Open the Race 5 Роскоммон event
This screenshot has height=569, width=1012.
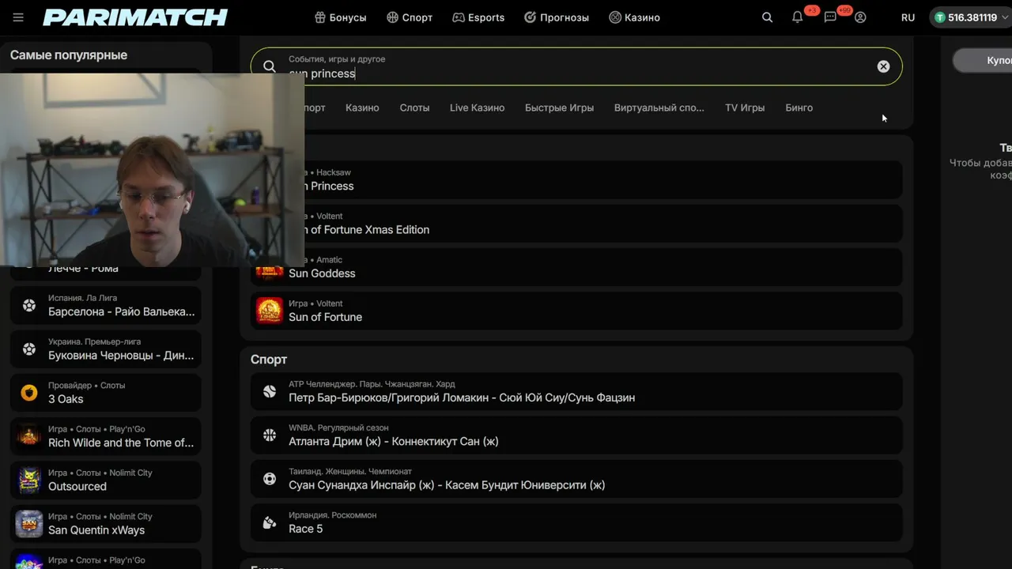[x=576, y=522]
